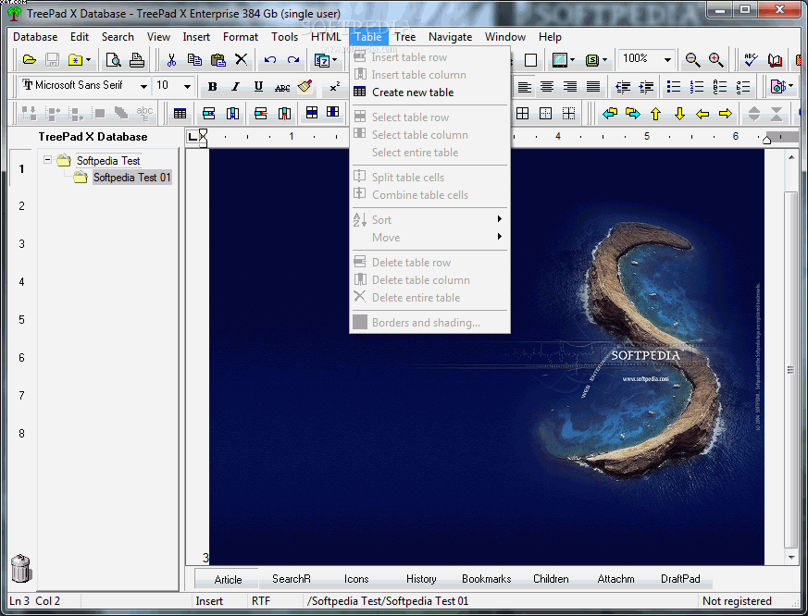Click the ruler tab-type selector box
The width and height of the screenshot is (808, 616).
(x=193, y=137)
